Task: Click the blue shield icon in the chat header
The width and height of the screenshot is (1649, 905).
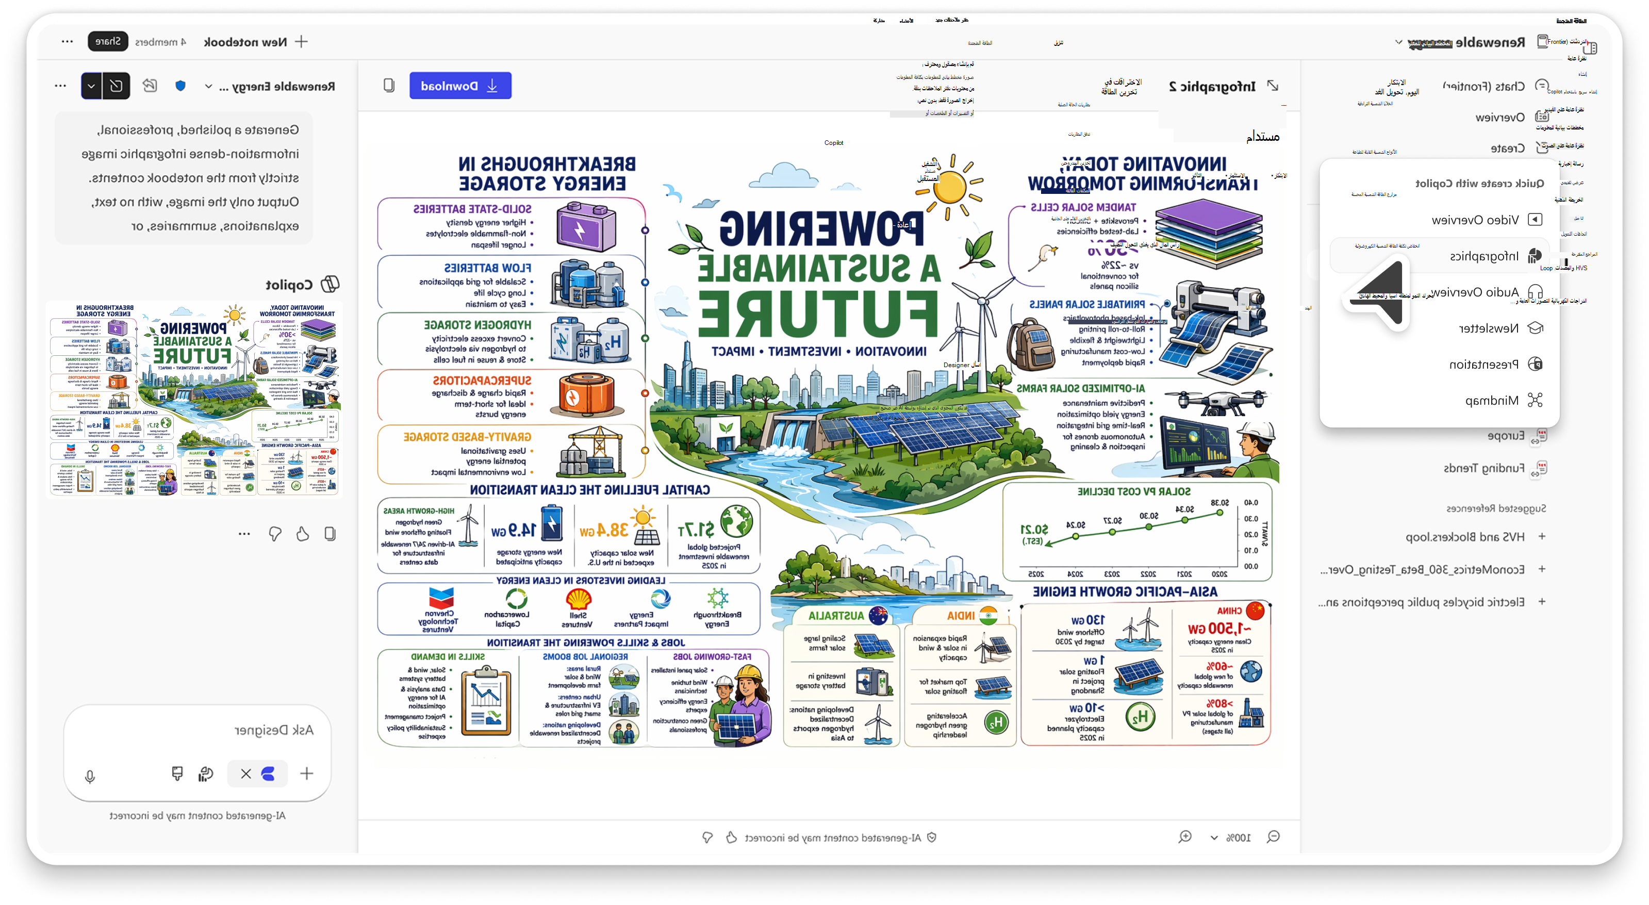Action: pyautogui.click(x=180, y=86)
